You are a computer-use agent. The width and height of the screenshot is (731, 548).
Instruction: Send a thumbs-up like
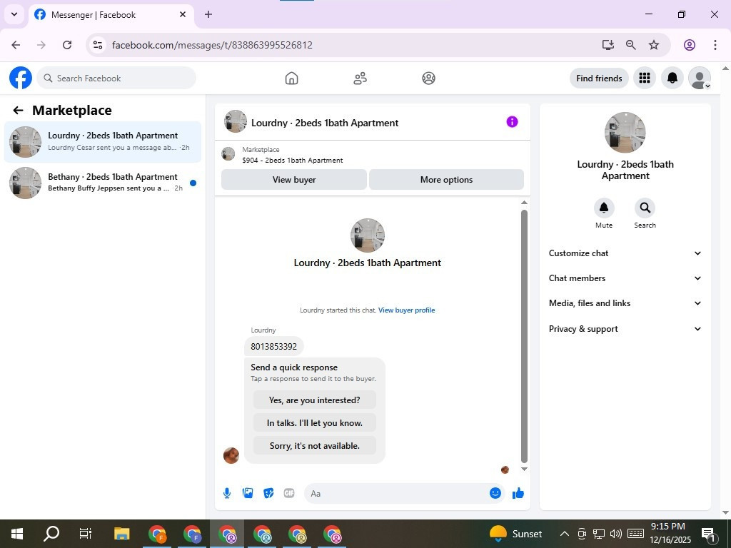(x=518, y=493)
